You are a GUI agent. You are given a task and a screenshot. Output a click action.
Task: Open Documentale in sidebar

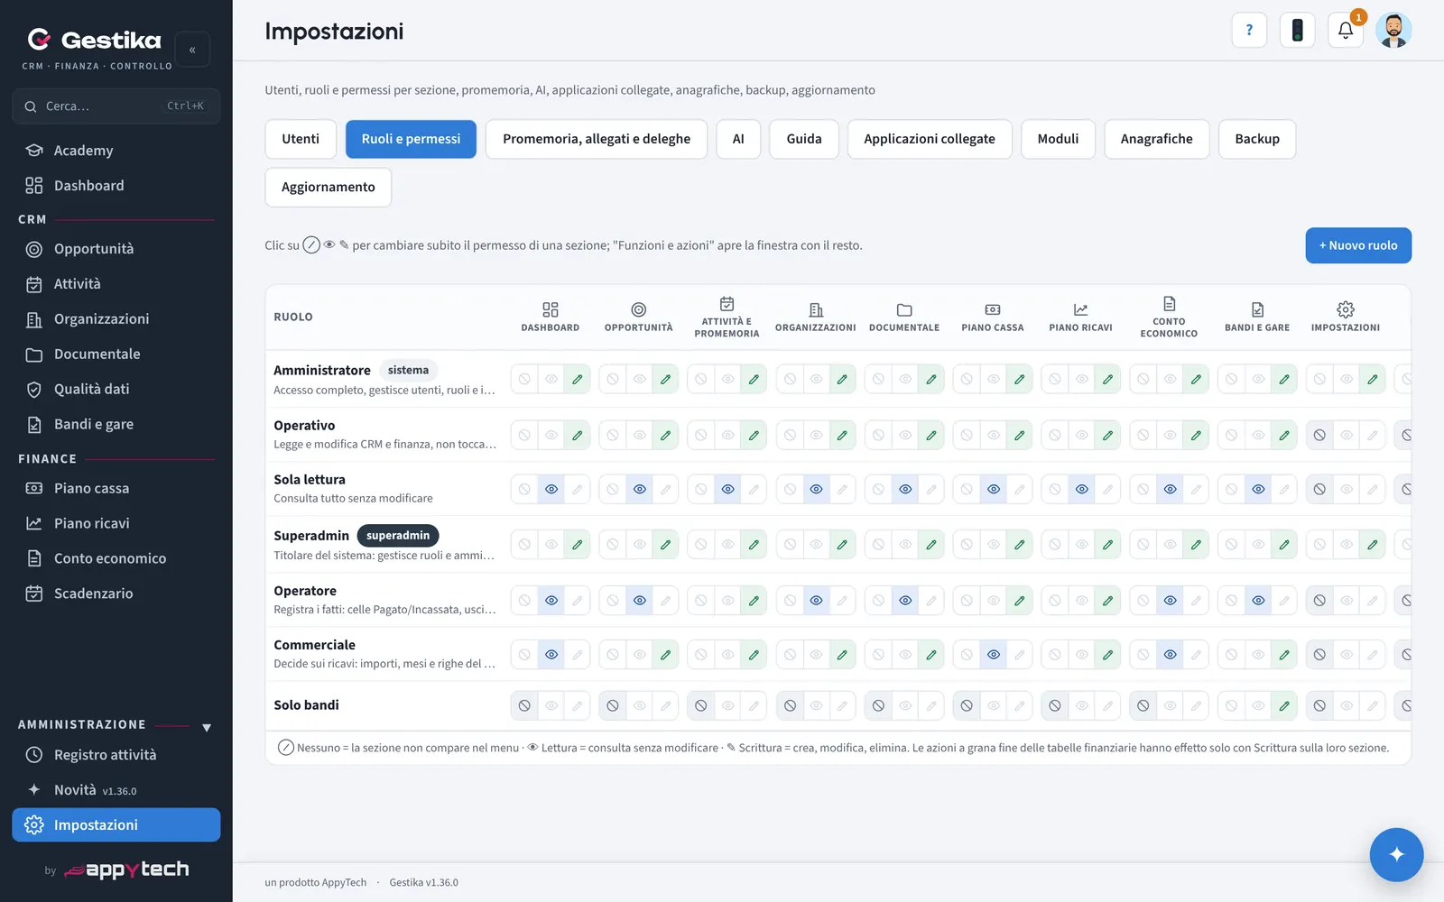click(116, 354)
